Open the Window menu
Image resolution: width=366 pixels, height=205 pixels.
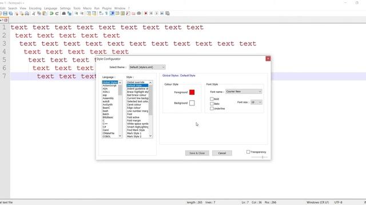(120, 9)
